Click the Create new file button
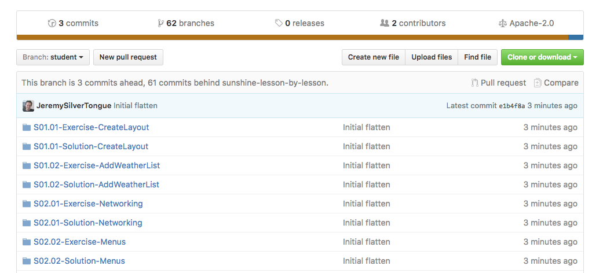Viewport: 592px width, 273px height. [x=373, y=57]
